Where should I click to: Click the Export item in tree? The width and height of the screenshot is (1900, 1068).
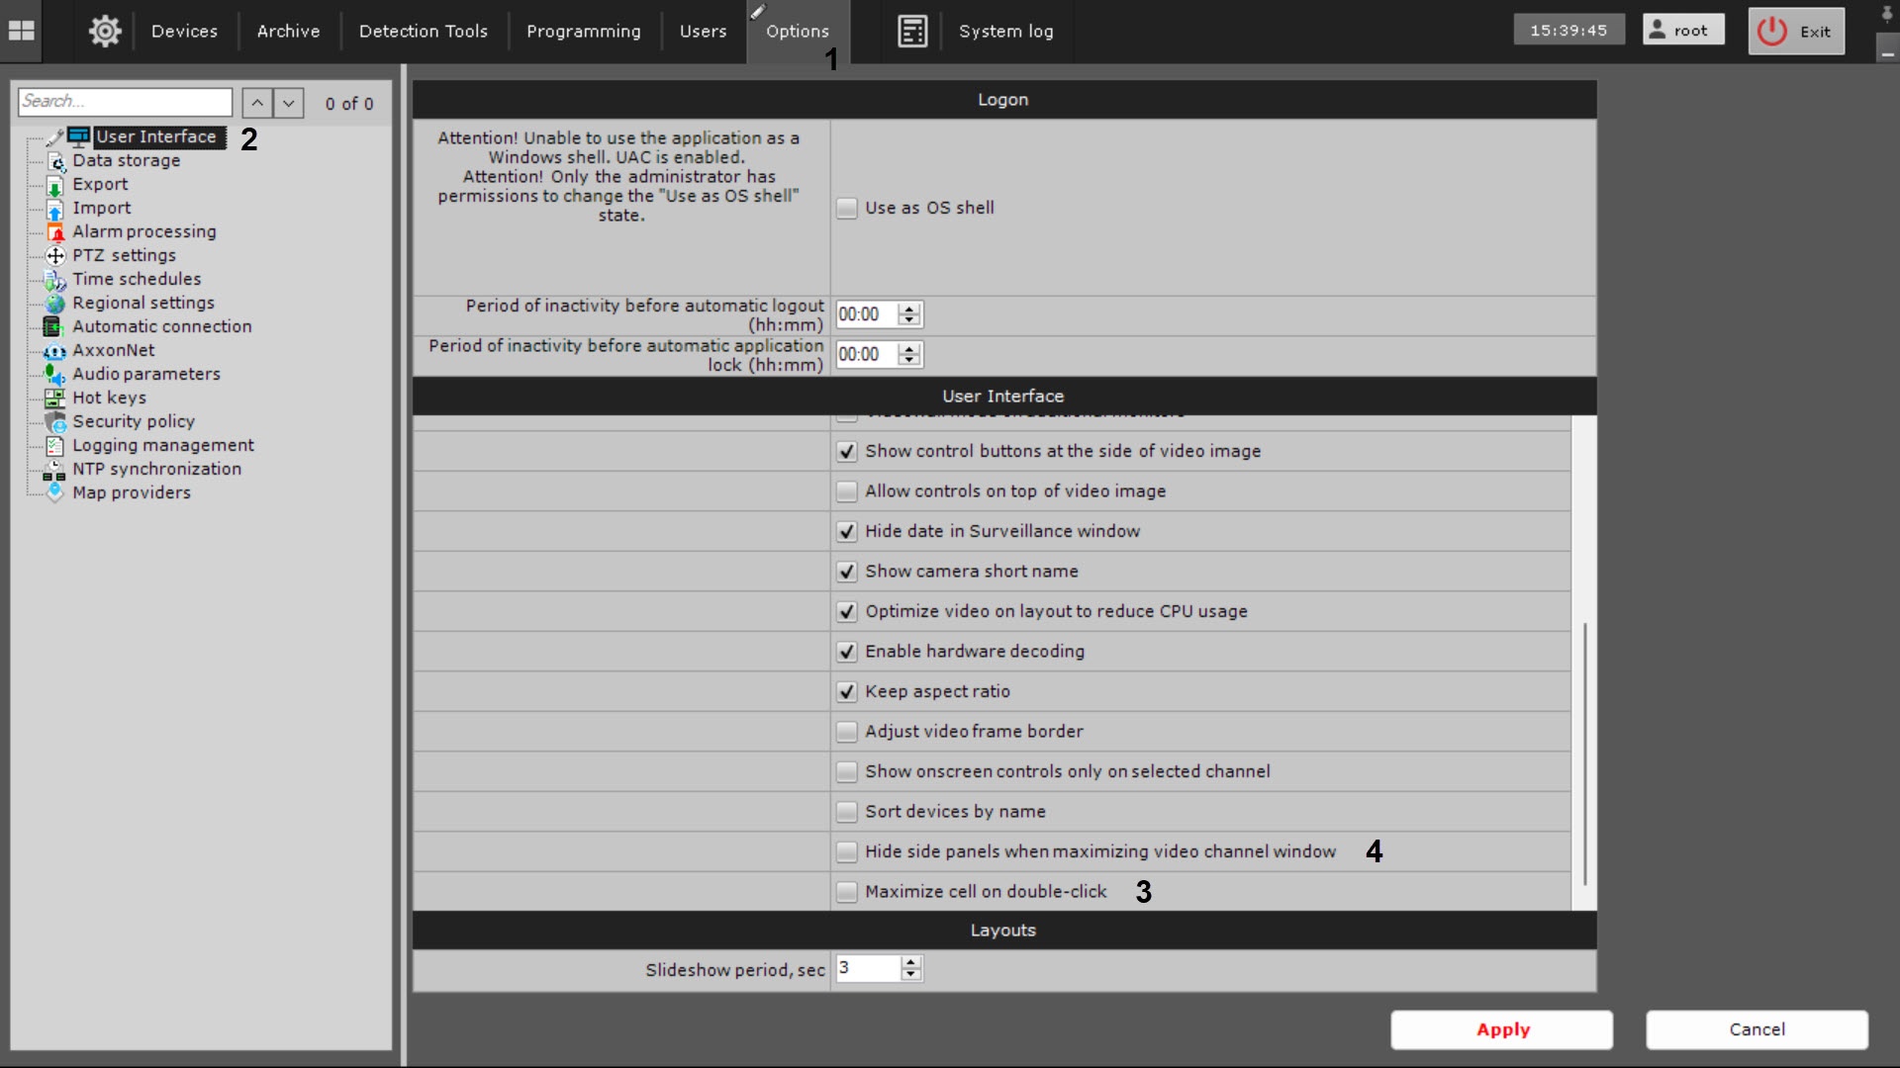pos(100,184)
